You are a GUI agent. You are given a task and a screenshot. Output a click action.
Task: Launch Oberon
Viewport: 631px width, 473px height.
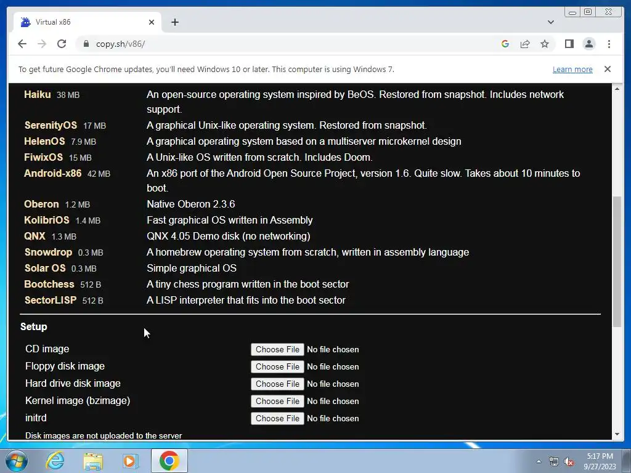(41, 204)
